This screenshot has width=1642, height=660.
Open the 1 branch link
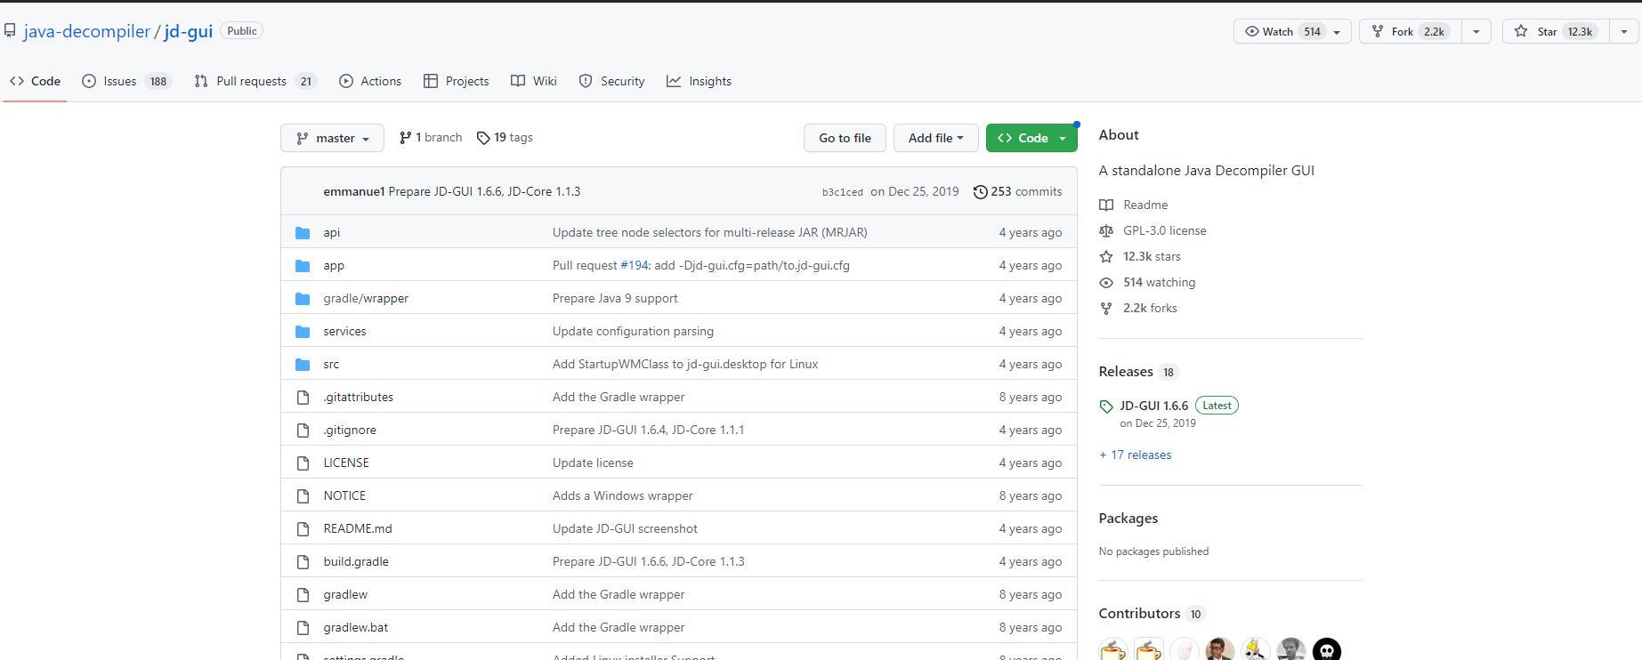(x=431, y=138)
